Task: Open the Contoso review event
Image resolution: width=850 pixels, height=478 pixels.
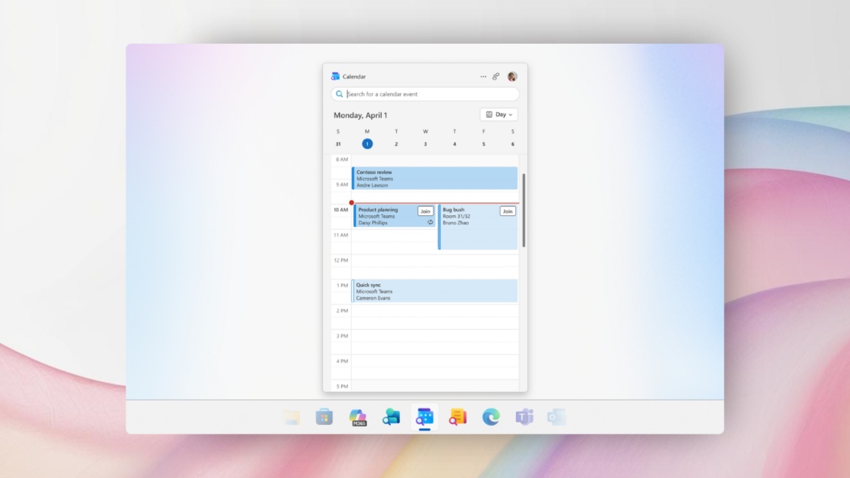Action: coord(434,178)
